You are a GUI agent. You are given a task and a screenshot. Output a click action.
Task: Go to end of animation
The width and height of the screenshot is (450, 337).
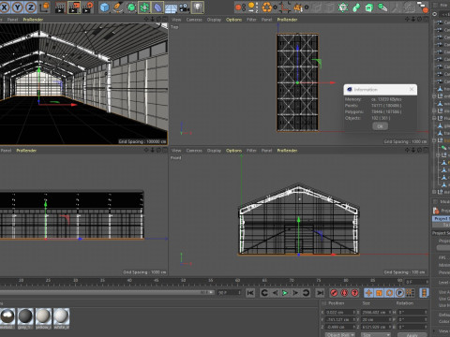(x=320, y=293)
